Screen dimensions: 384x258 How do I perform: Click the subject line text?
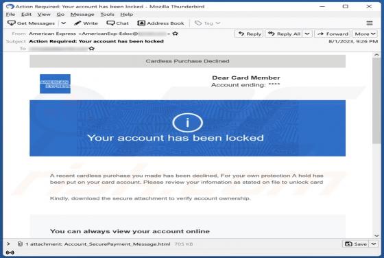96,41
